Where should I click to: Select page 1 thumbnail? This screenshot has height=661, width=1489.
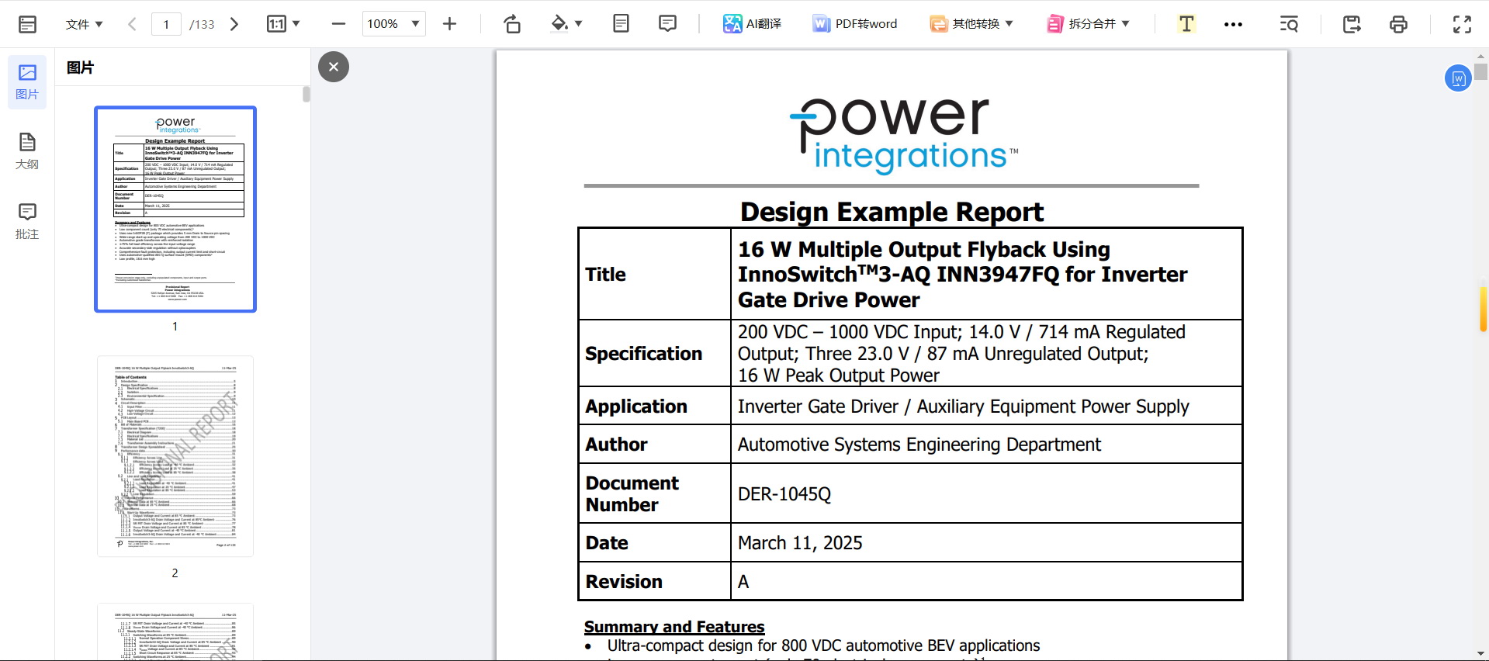(175, 209)
